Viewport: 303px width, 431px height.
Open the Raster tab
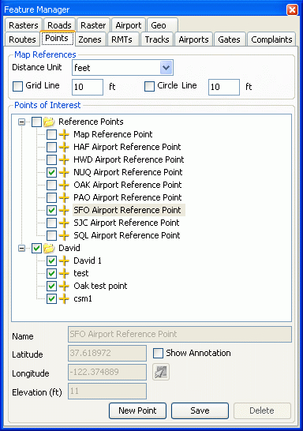pos(93,25)
